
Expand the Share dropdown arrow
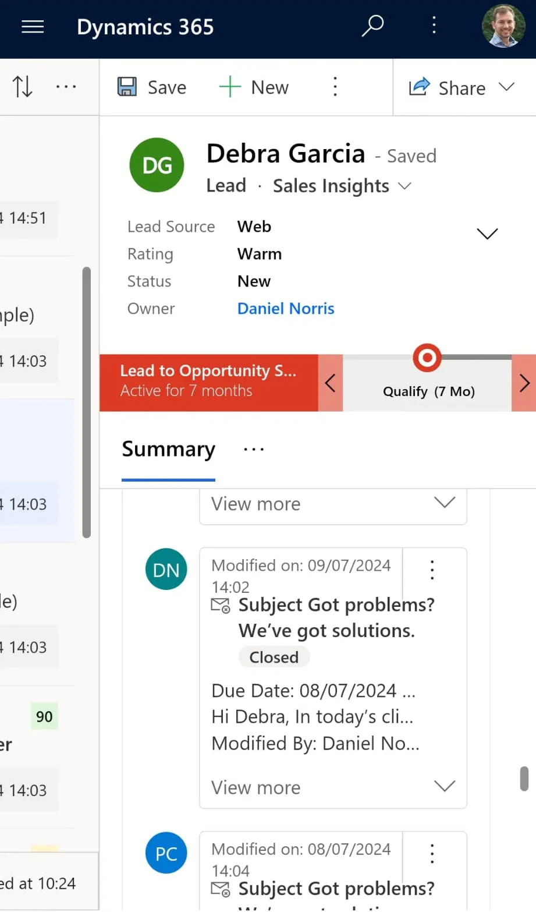[506, 87]
